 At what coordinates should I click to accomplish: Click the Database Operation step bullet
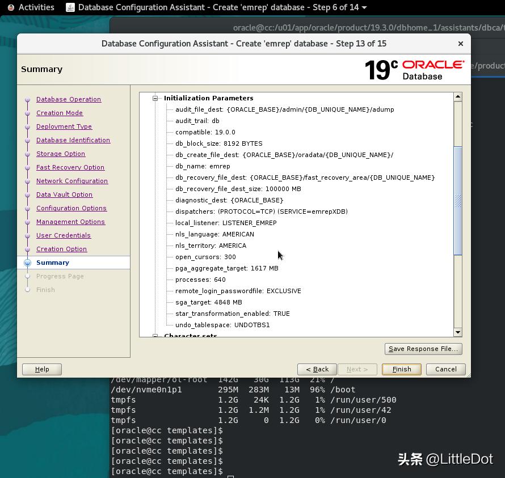click(28, 99)
